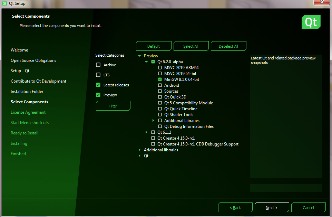Collapse the Qt 6.2.0-alpha node
332x217 pixels.
(x=146, y=62)
